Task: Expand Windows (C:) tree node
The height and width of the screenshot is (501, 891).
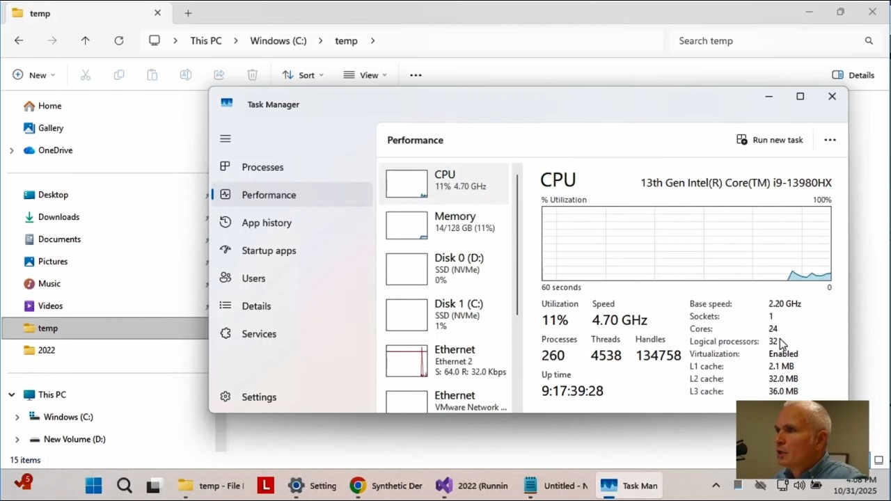Action: point(17,417)
